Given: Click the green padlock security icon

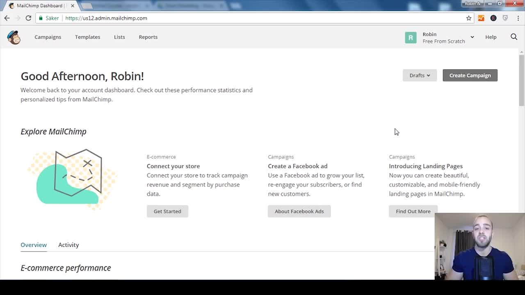Looking at the screenshot, I should 40,18.
